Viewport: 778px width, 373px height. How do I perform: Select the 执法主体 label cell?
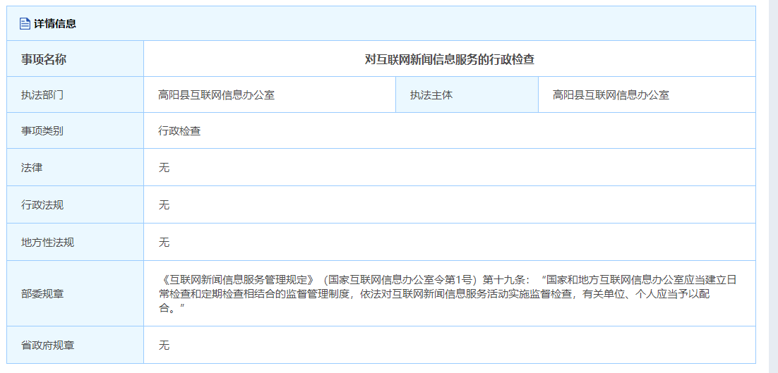pos(431,94)
